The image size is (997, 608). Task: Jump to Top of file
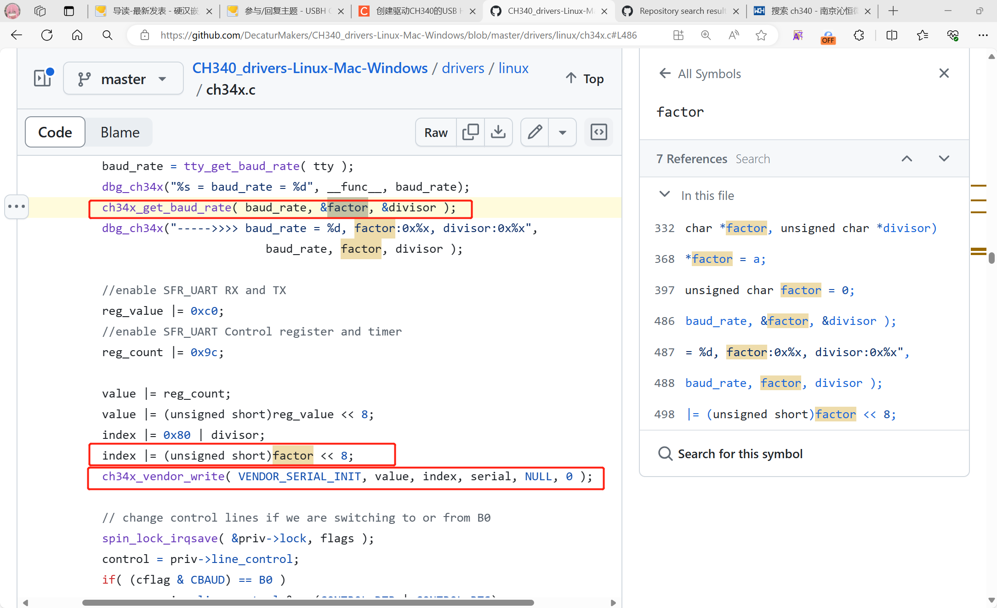[x=585, y=79]
